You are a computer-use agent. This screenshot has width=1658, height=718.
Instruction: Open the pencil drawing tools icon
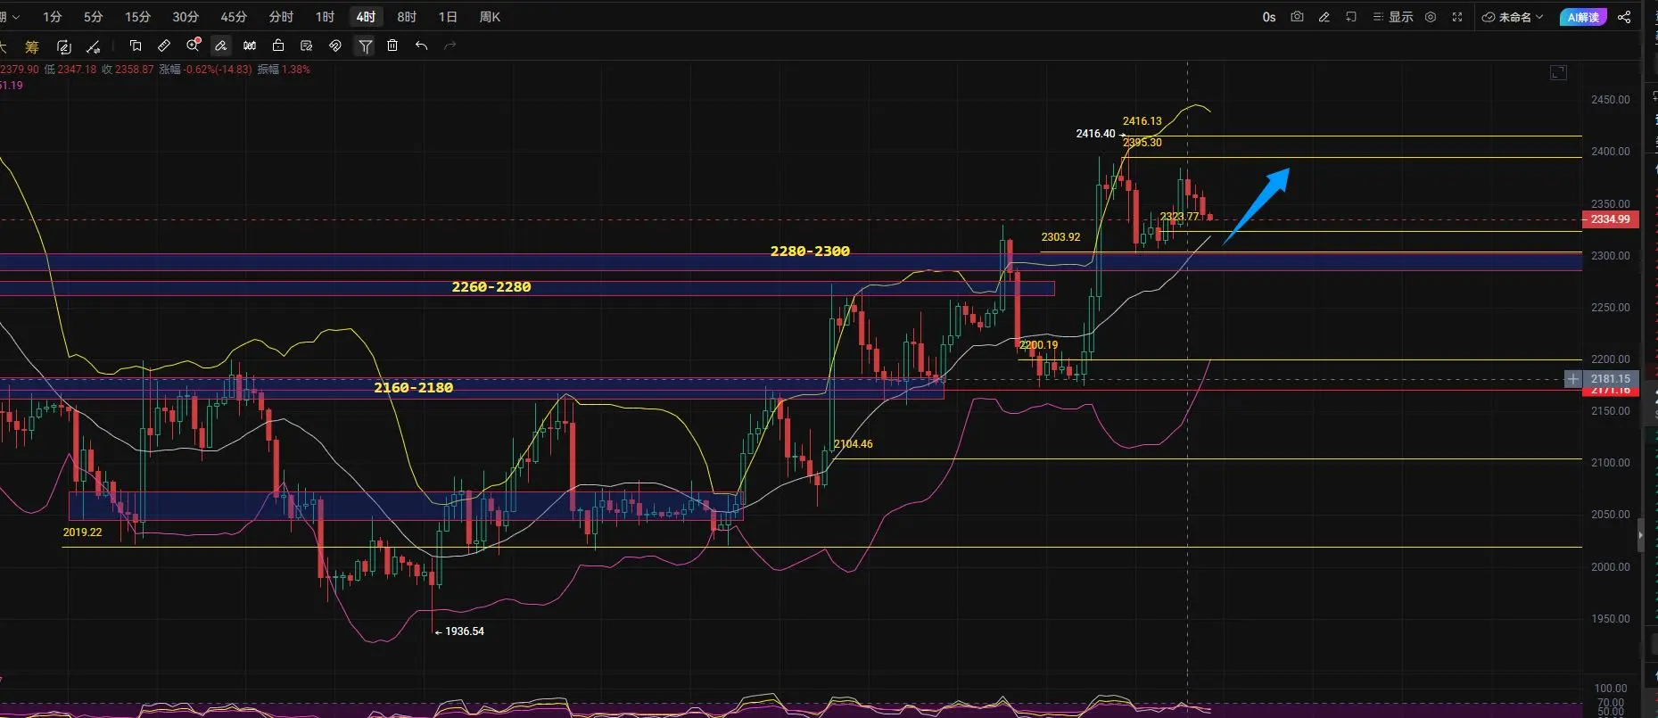click(x=1324, y=17)
